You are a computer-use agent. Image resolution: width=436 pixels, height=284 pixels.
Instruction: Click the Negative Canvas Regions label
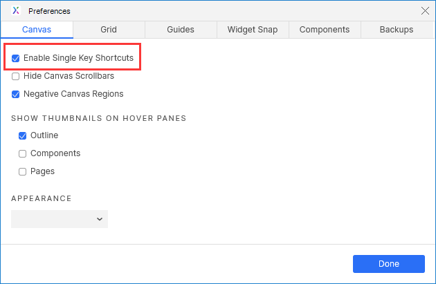tap(73, 94)
